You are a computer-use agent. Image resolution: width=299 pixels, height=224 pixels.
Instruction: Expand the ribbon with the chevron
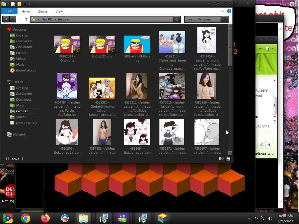[222, 11]
